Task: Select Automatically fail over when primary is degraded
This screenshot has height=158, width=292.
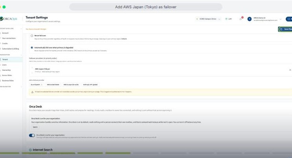Action: [32, 48]
